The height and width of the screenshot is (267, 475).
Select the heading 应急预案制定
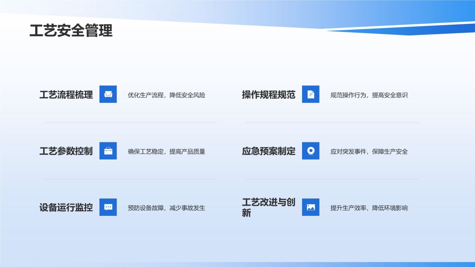click(269, 151)
